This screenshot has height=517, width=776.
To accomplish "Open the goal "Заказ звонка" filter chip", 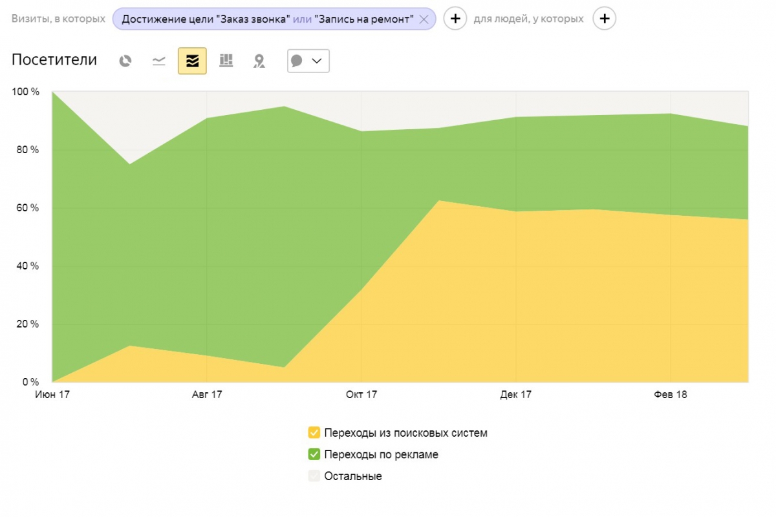I will pyautogui.click(x=274, y=19).
